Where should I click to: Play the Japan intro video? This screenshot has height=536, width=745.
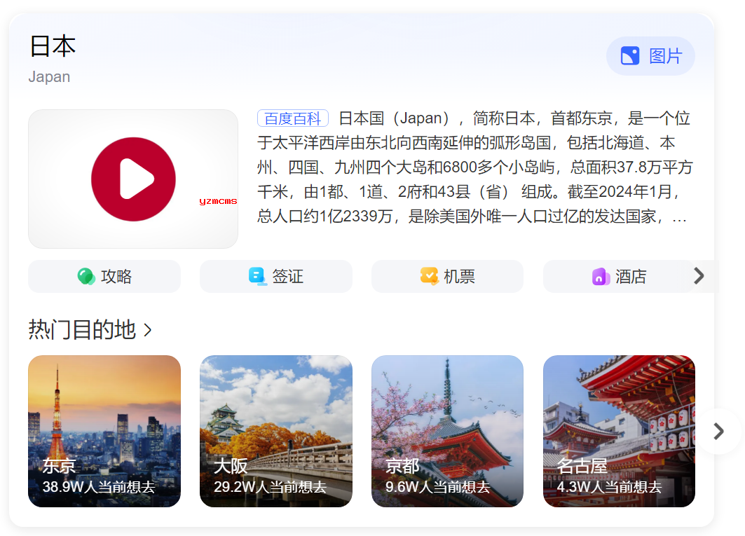133,179
